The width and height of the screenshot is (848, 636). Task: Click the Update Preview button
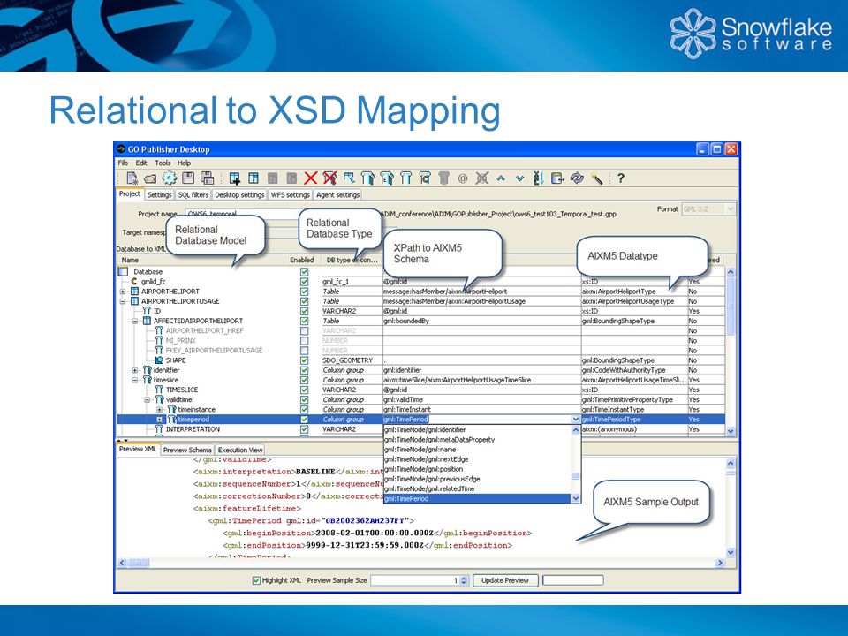pyautogui.click(x=505, y=580)
